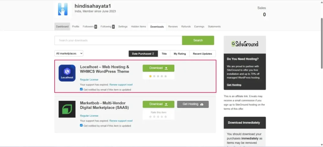Click the hindisahayata1 username heading
323x147 pixels.
tap(93, 6)
